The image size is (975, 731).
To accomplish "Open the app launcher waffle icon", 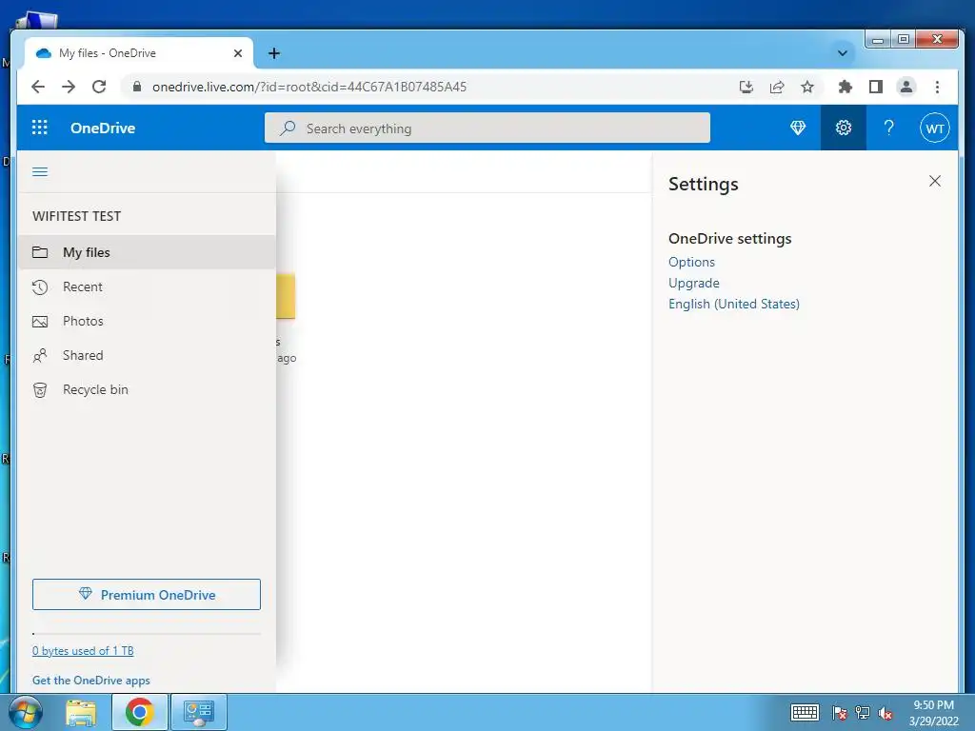I will click(x=40, y=128).
